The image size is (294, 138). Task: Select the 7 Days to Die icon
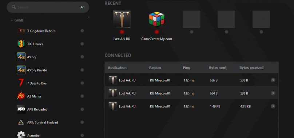21,83
